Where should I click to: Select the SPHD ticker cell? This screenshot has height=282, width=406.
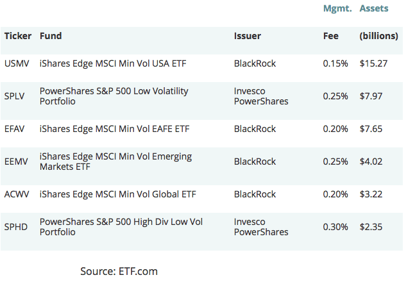click(16, 227)
